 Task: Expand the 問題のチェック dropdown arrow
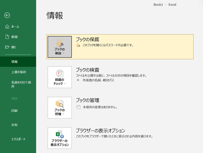click(x=65, y=84)
